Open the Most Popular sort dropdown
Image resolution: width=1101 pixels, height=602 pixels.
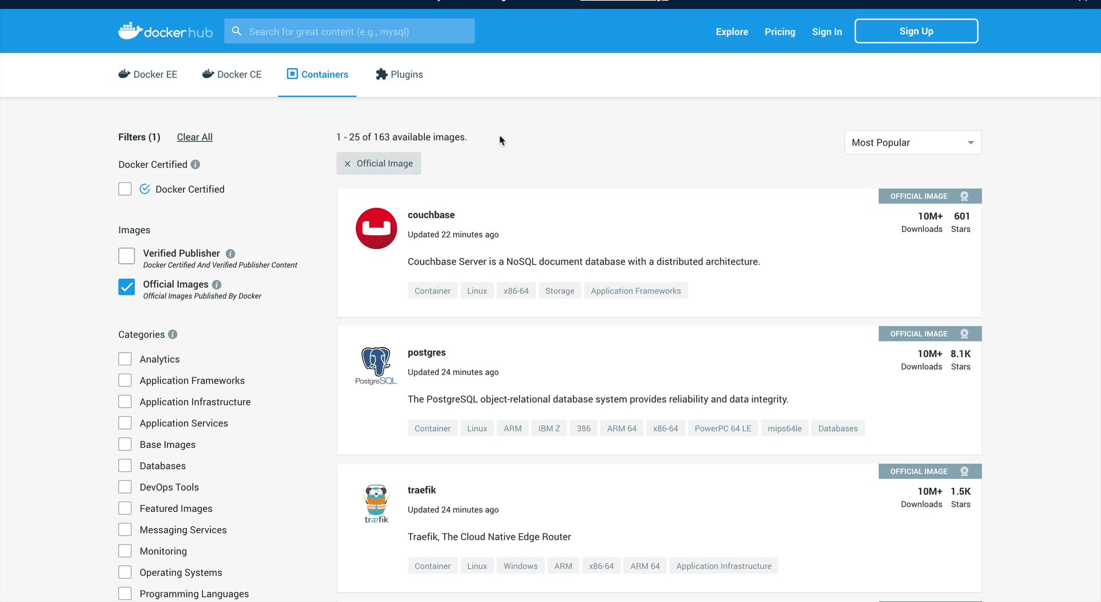913,143
